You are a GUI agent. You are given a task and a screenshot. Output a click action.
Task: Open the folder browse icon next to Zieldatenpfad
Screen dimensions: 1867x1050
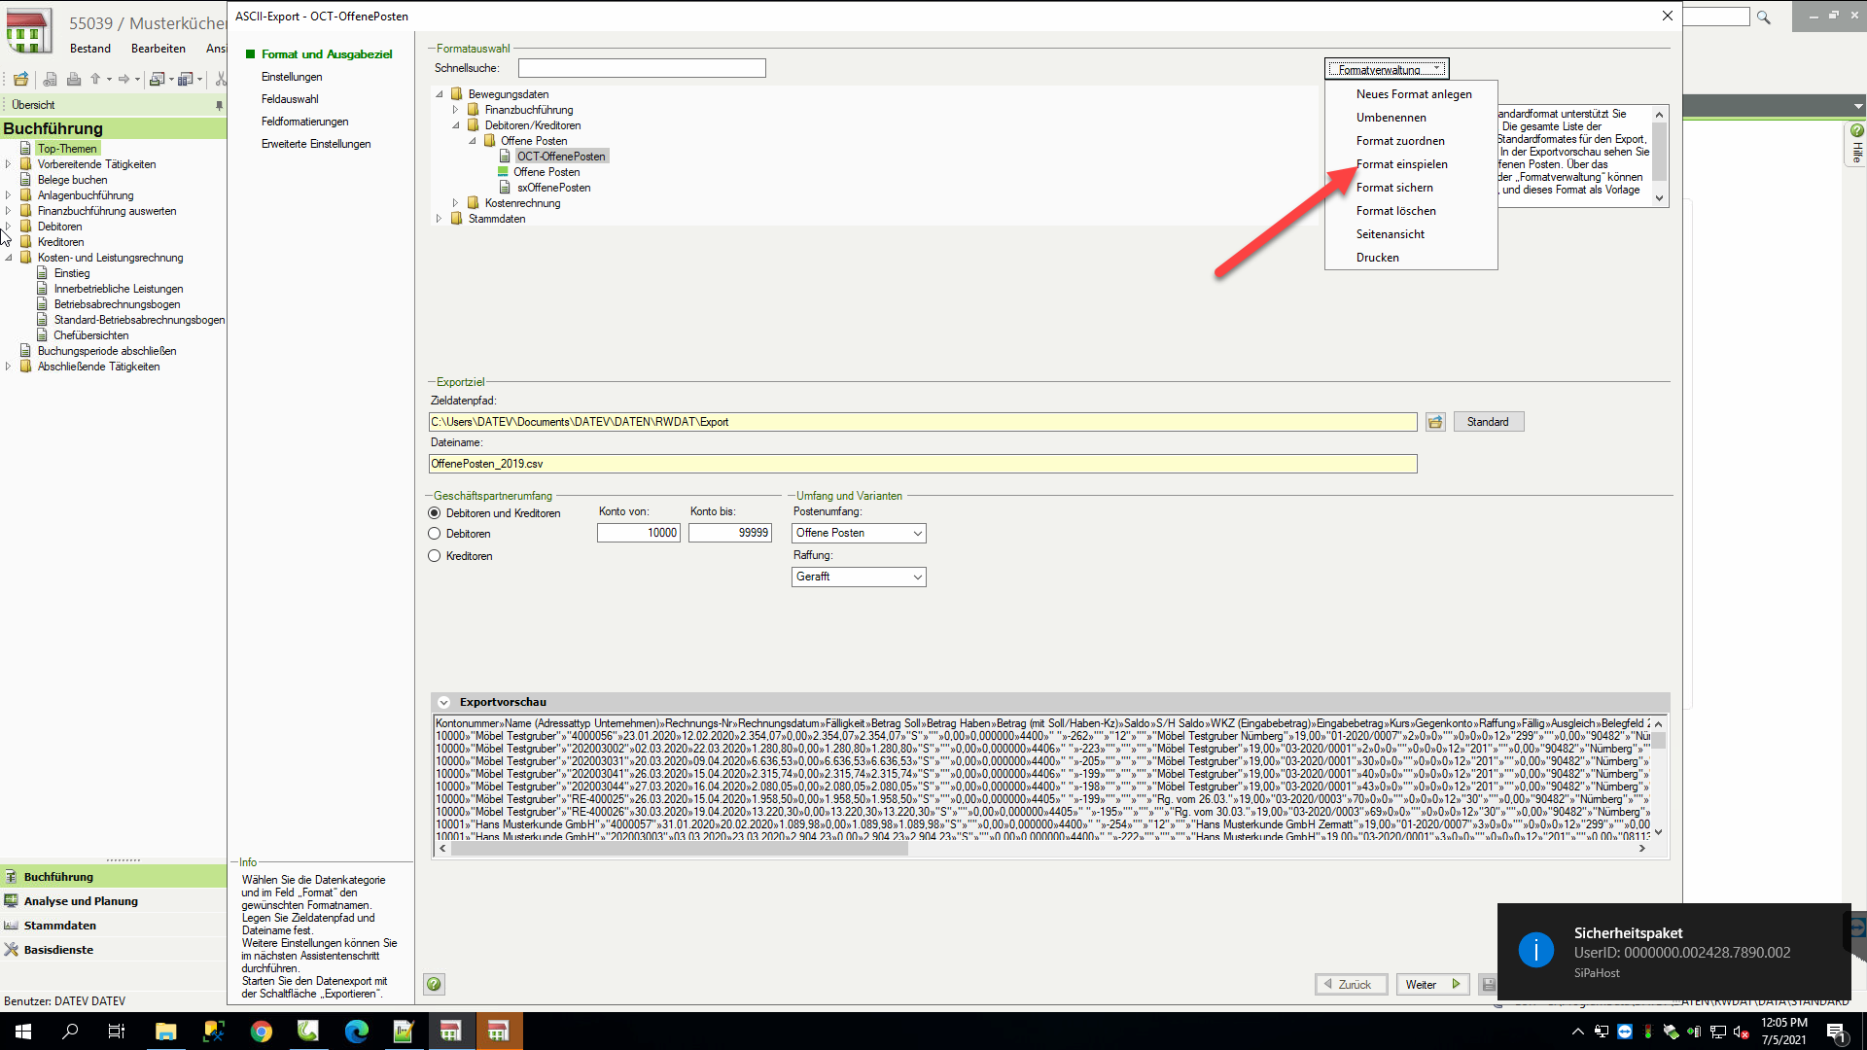pos(1435,421)
